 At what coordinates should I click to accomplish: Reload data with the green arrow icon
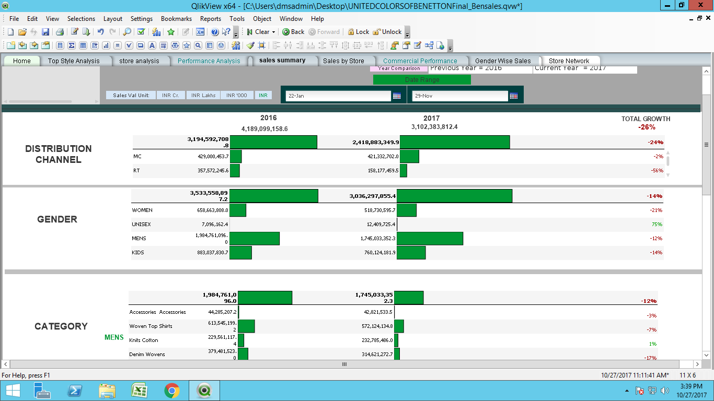point(86,32)
